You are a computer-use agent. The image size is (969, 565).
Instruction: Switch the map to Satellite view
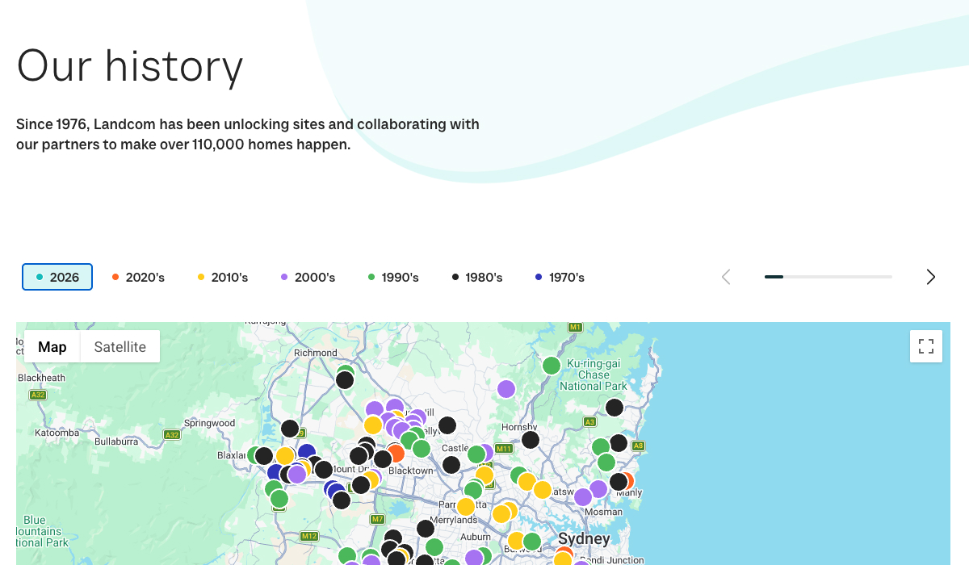(120, 347)
